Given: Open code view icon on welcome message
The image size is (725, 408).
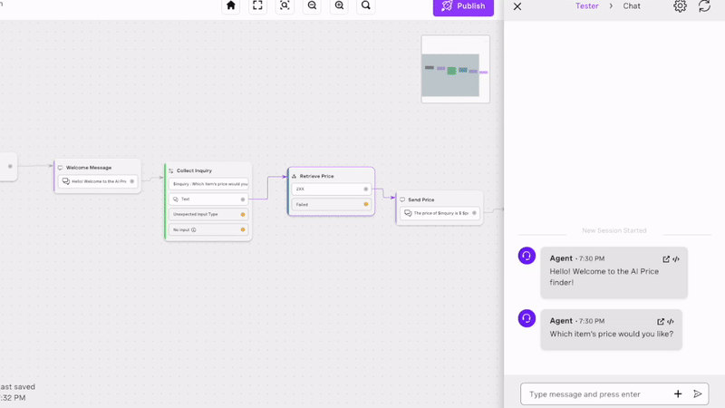Looking at the screenshot, I should [x=676, y=259].
